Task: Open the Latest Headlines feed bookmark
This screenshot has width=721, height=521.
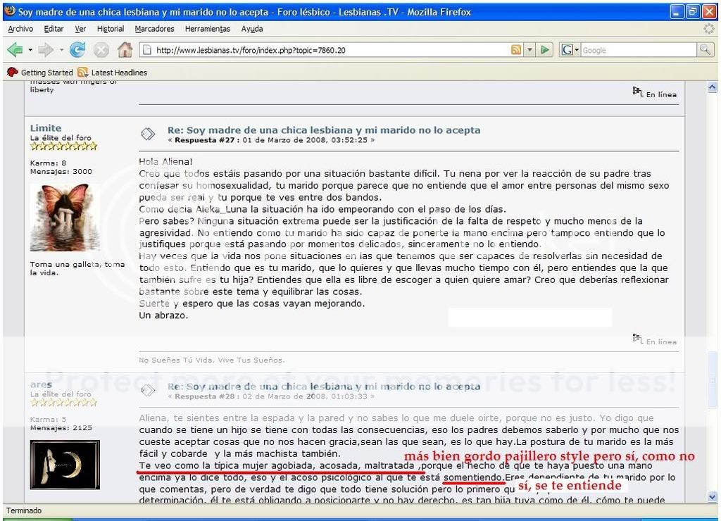Action: coord(113,73)
